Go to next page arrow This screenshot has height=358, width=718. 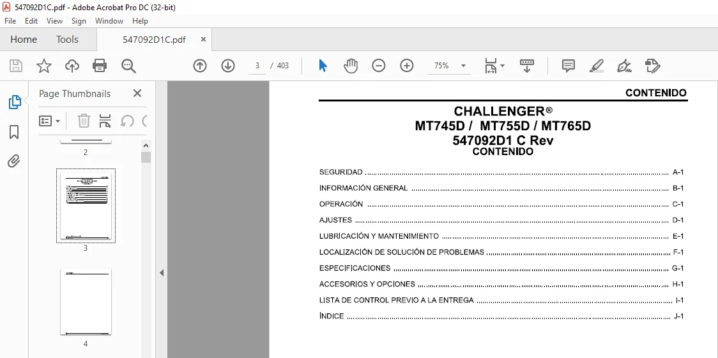pyautogui.click(x=228, y=66)
